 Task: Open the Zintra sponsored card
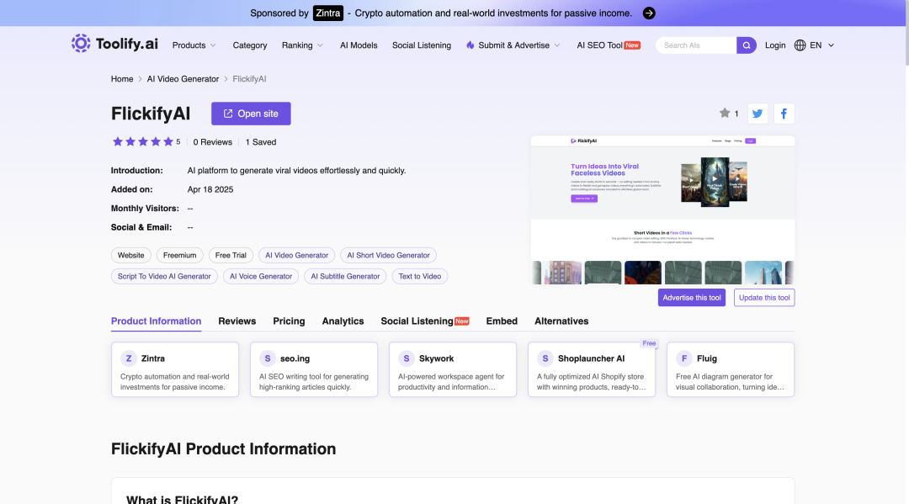[x=175, y=369]
